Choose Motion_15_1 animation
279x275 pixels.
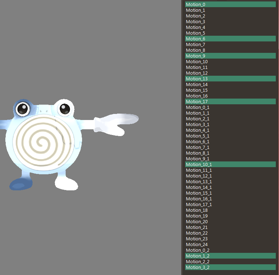point(230,193)
